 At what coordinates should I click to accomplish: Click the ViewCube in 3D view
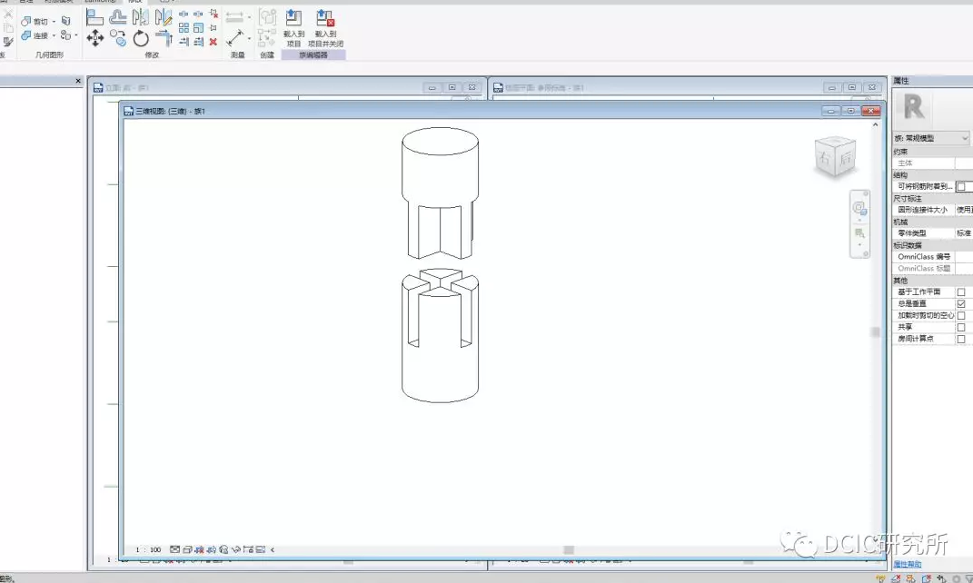pos(835,157)
